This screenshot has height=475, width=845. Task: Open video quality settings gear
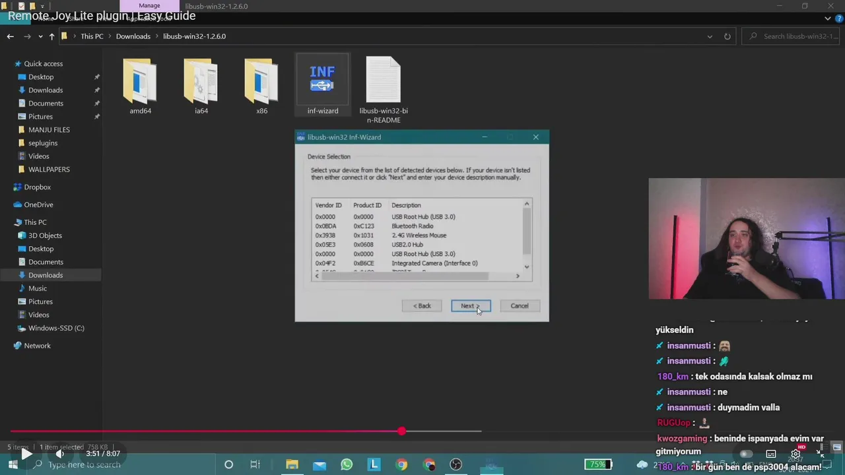coord(796,454)
